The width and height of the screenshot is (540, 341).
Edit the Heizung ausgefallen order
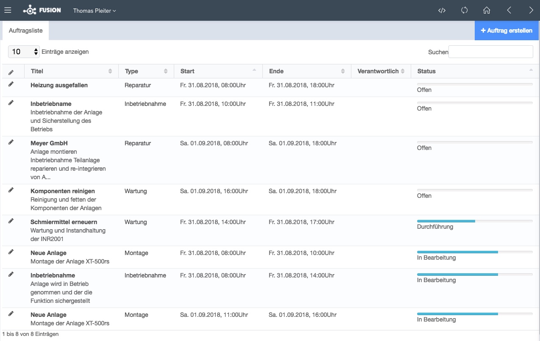pyautogui.click(x=11, y=84)
